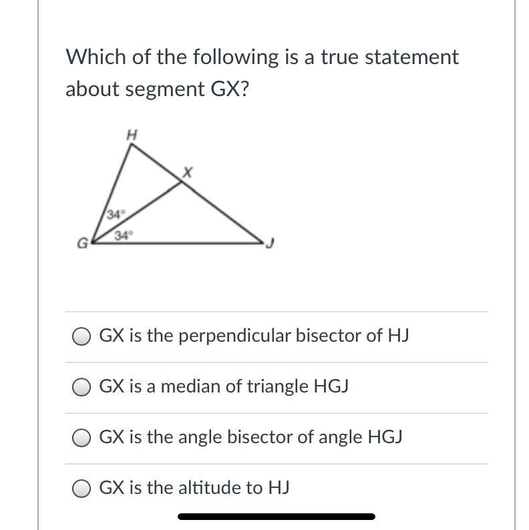
Task: Select the angle bisector of HGJ radio button
Action: [81, 438]
